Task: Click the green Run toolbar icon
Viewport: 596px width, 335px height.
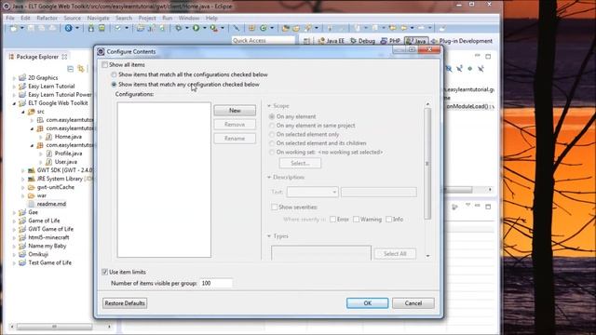Action: tap(196, 28)
